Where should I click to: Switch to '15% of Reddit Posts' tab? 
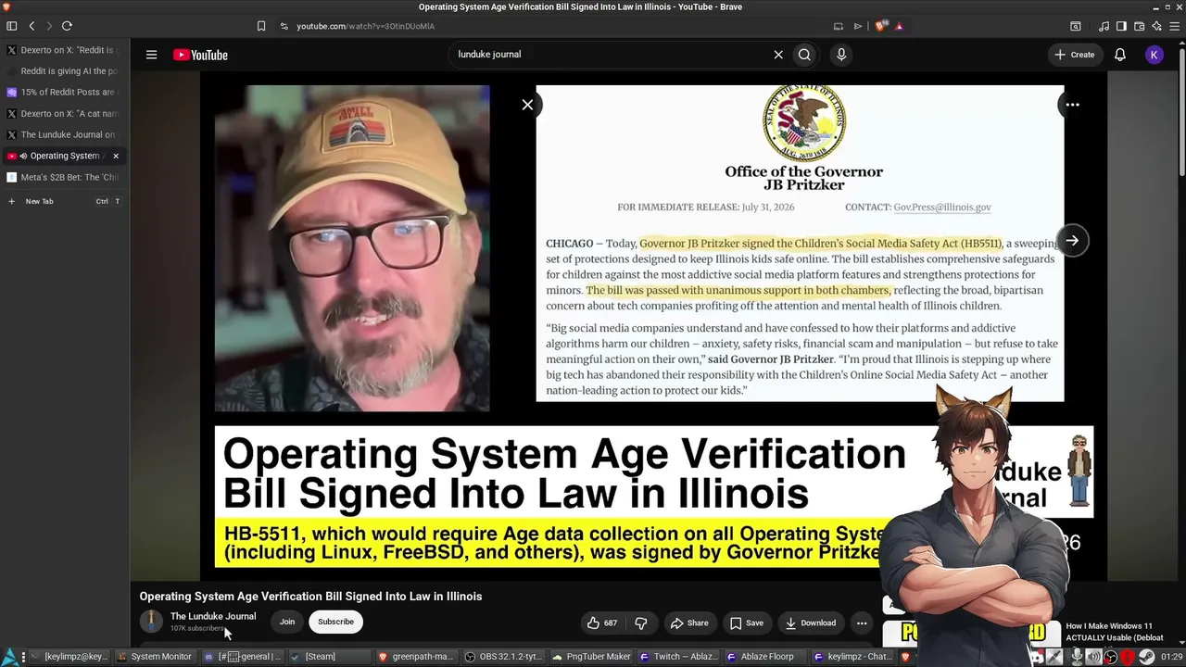click(x=63, y=93)
